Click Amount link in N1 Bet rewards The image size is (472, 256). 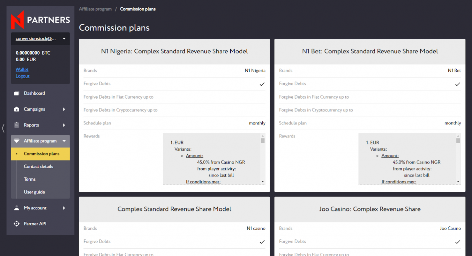coord(390,156)
